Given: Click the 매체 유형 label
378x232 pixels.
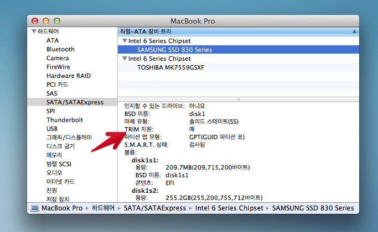Looking at the screenshot, I should [137, 122].
